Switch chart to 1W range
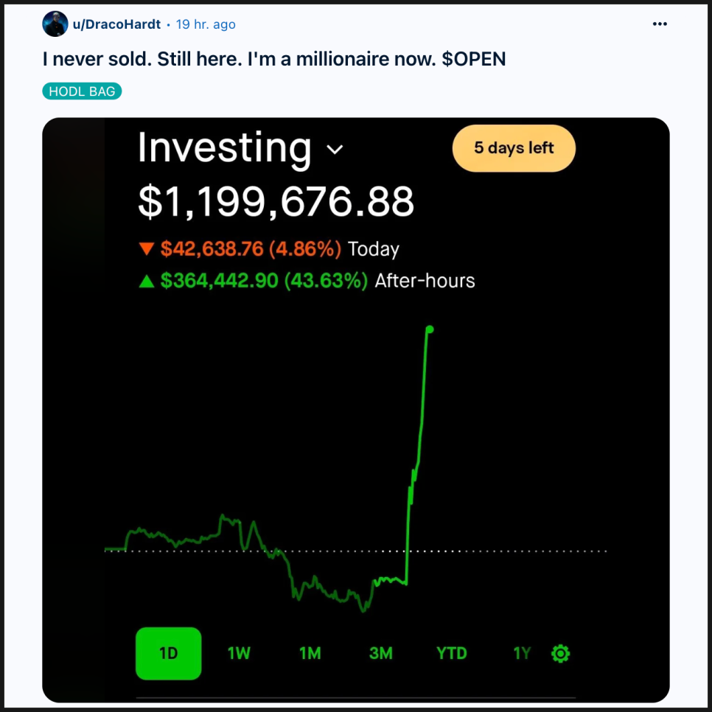This screenshot has width=712, height=712. tap(239, 654)
